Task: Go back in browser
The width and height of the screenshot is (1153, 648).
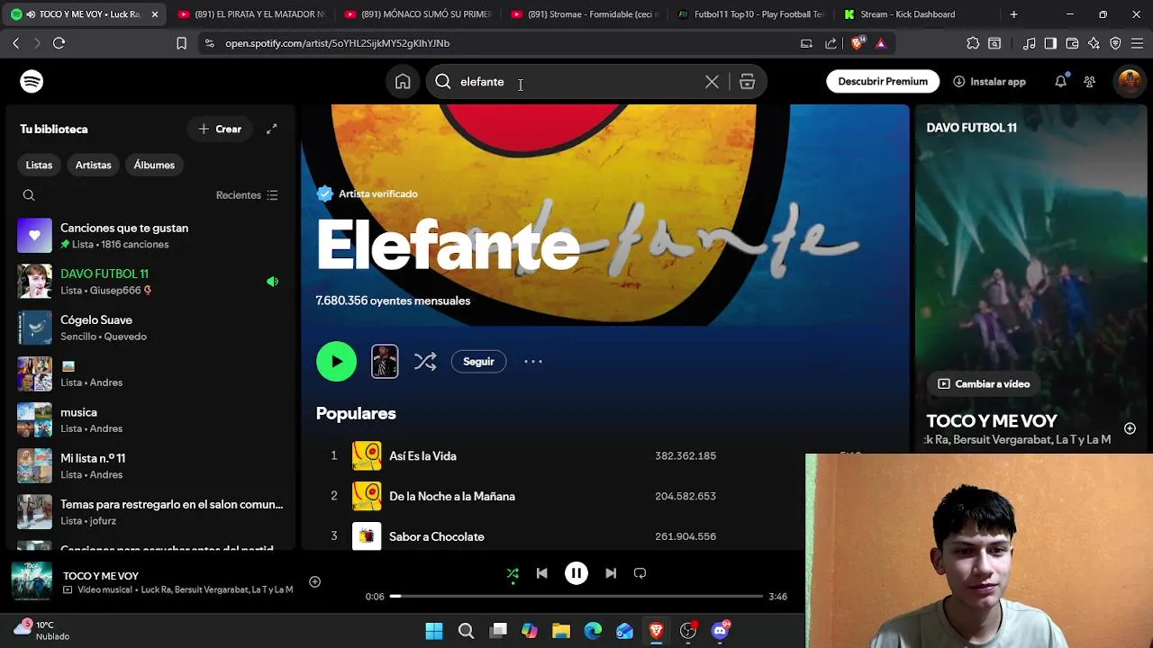Action: (15, 43)
